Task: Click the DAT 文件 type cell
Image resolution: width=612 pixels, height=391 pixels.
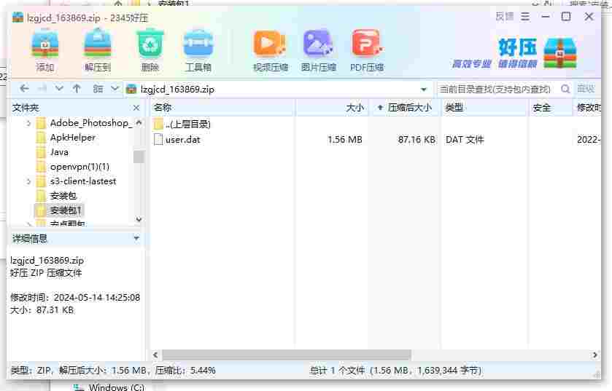Action: coord(465,139)
